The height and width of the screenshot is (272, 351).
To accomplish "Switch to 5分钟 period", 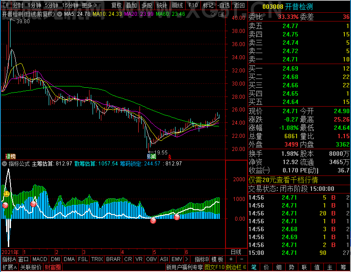I will (51, 5).
